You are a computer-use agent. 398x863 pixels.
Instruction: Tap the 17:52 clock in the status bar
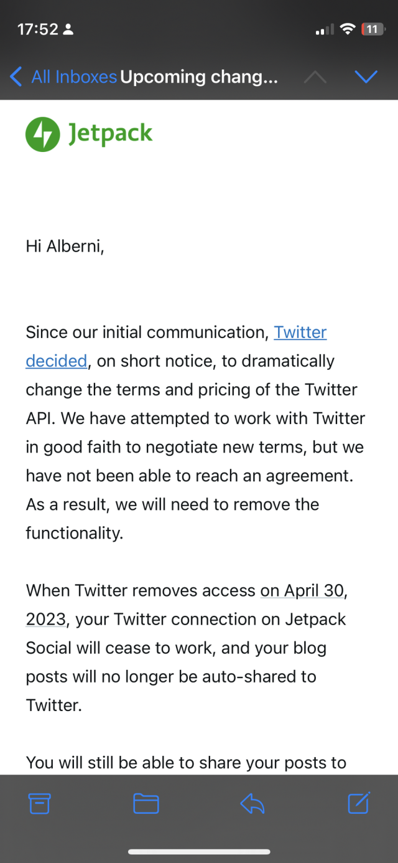[37, 29]
